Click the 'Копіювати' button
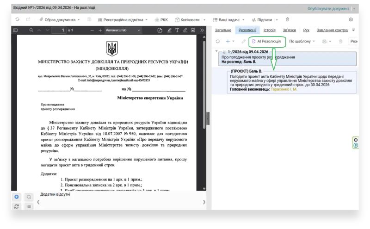 coord(187,20)
